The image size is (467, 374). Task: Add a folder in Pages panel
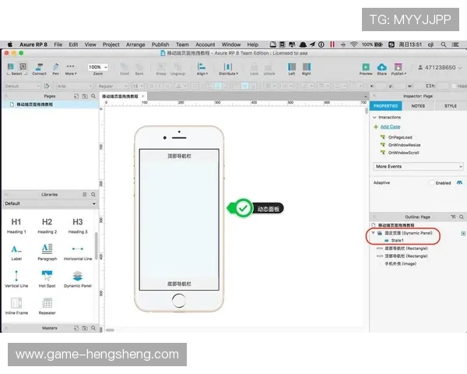pyautogui.click(x=85, y=96)
